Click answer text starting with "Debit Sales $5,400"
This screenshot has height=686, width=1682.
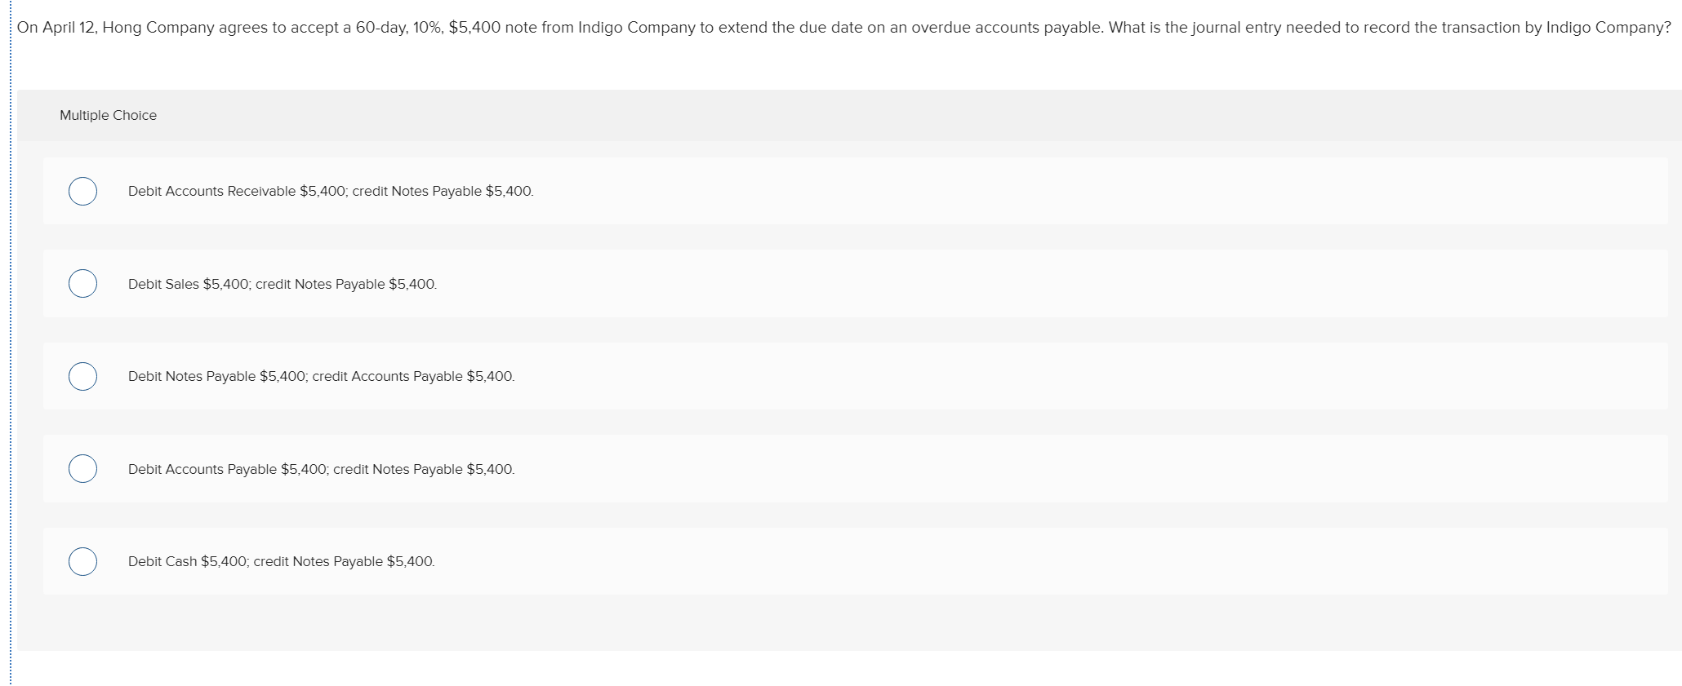click(x=282, y=284)
